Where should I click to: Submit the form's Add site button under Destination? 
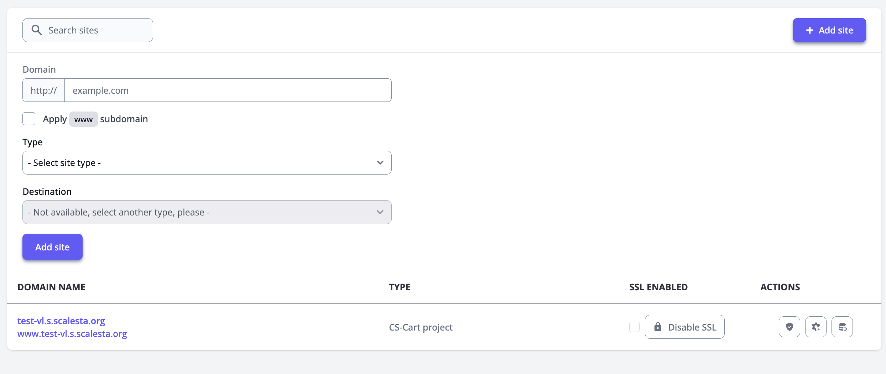point(52,247)
